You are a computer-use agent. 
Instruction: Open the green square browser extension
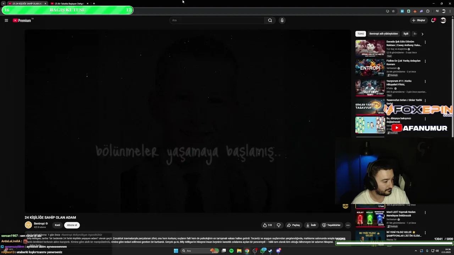click(x=408, y=11)
